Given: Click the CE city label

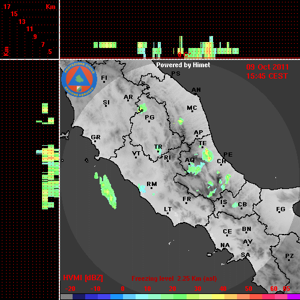Looking at the screenshot, I should [227, 232].
